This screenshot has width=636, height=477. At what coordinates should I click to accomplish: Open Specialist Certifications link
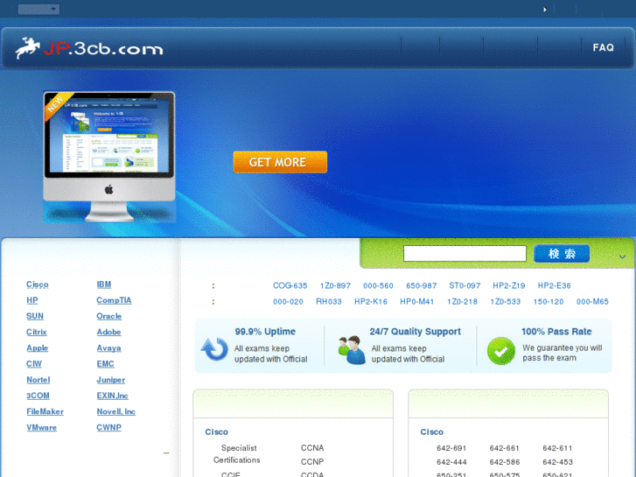(x=237, y=454)
